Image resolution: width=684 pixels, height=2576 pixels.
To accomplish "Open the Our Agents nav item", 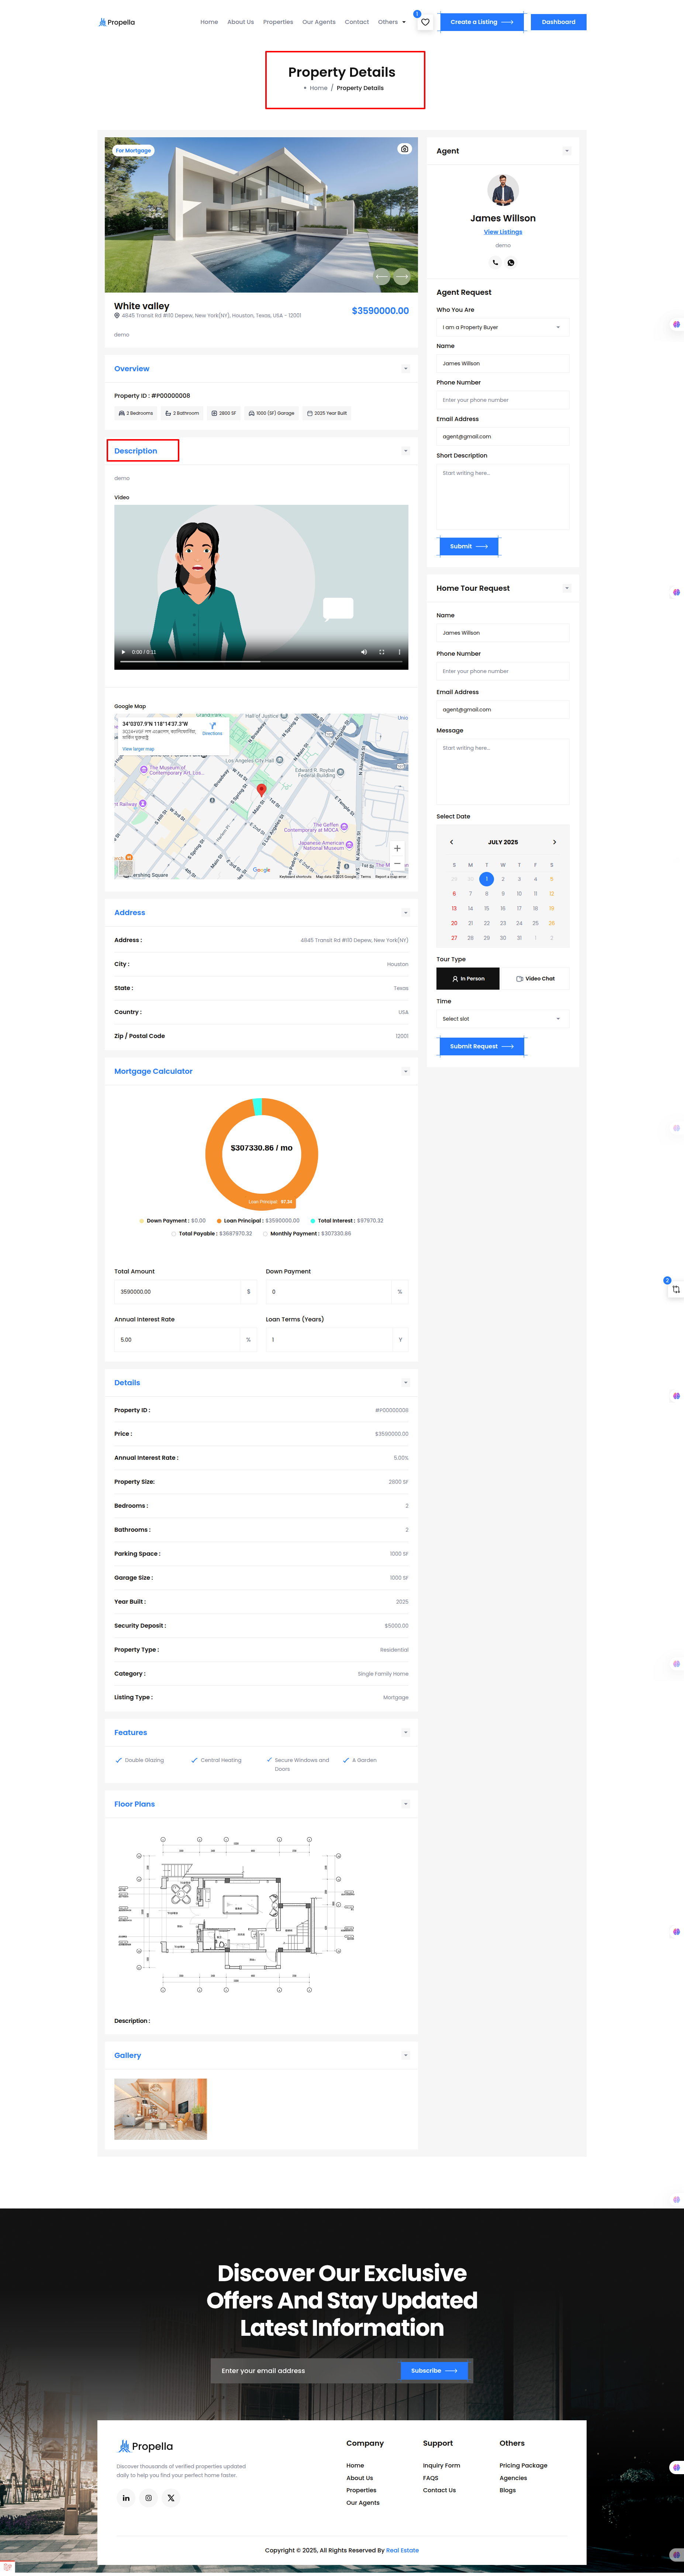I will coord(319,22).
